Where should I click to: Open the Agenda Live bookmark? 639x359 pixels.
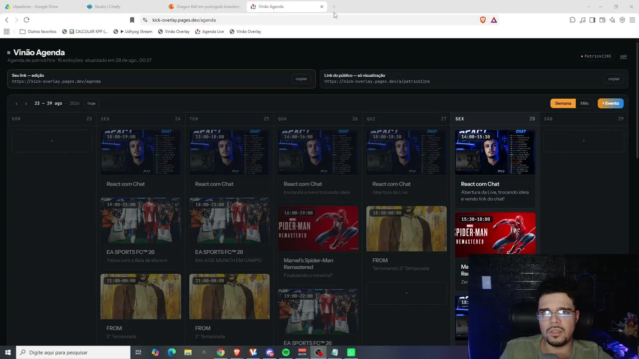click(x=210, y=31)
